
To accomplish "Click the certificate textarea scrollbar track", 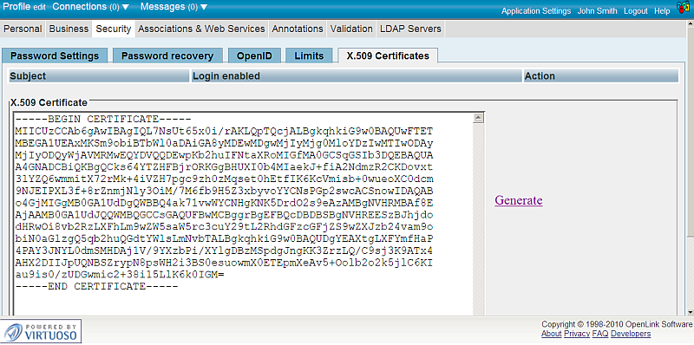I will [x=478, y=219].
